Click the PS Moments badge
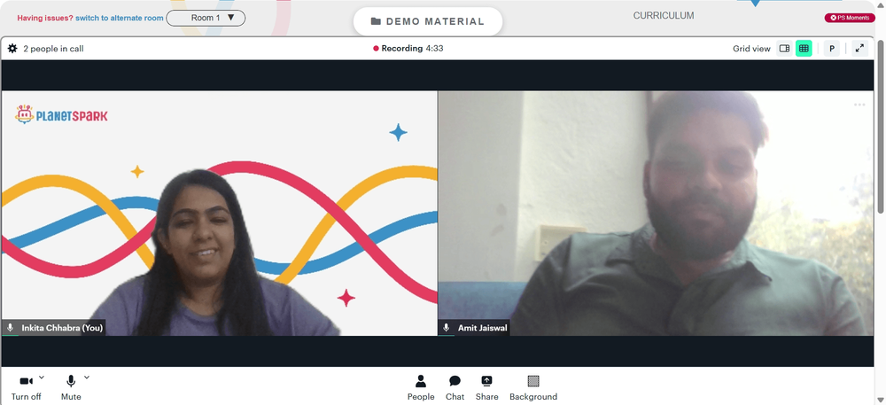The width and height of the screenshot is (886, 405). click(850, 18)
